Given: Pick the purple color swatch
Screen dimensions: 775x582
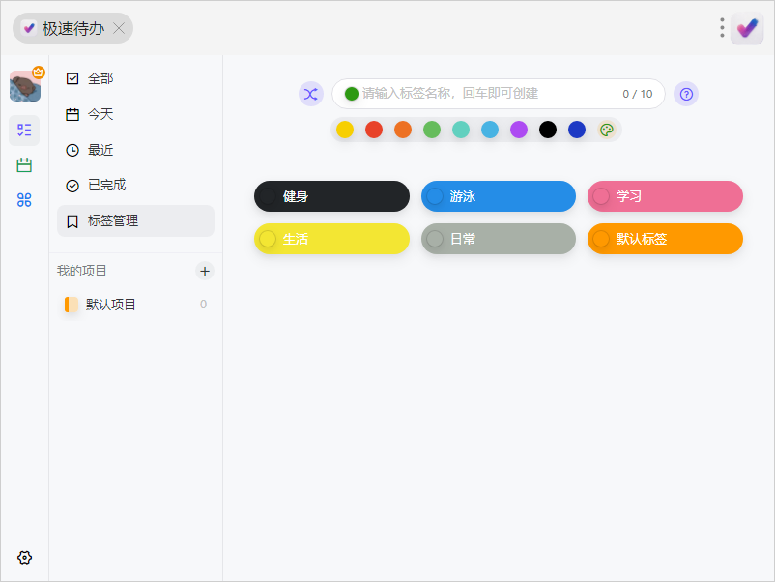Looking at the screenshot, I should (519, 131).
